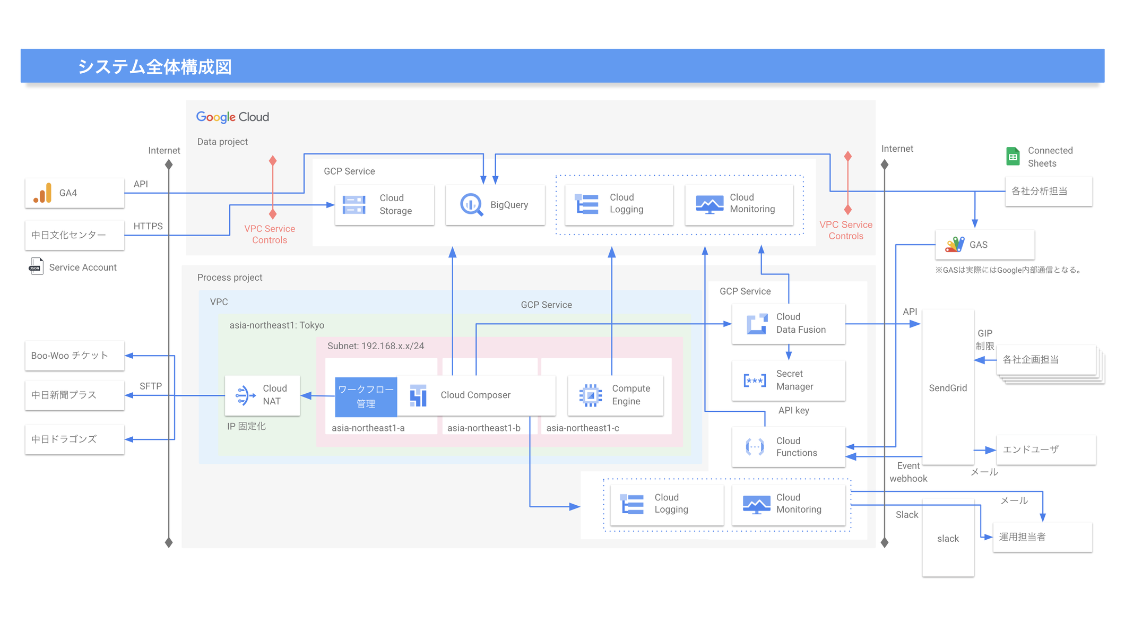
Task: Click the Cloud Composer icon
Action: tap(418, 395)
